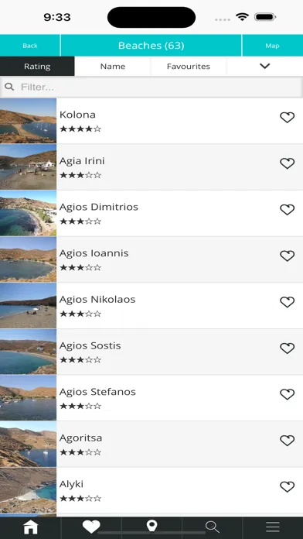Switch to the Favourites tab
Viewport: 303px width, 539px height.
(x=189, y=67)
